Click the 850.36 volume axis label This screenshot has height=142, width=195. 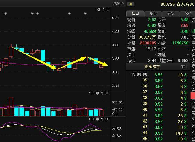click(117, 102)
